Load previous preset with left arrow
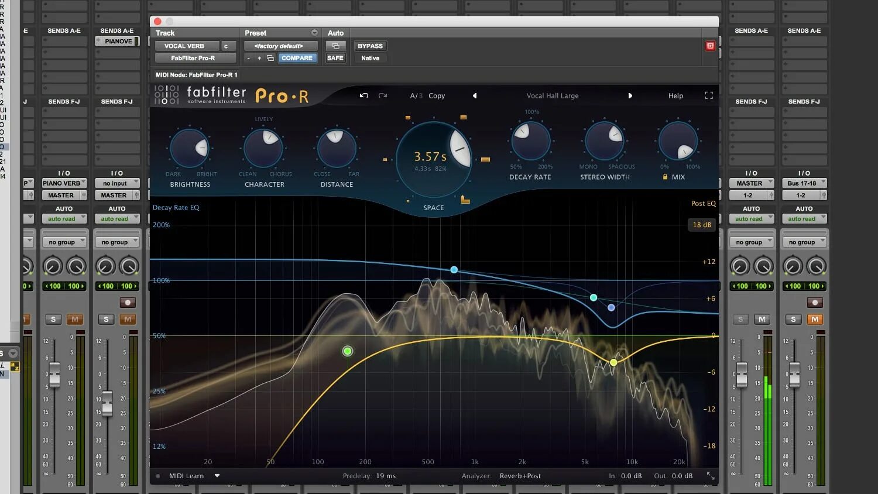Viewport: 878px width, 494px height. (475, 95)
